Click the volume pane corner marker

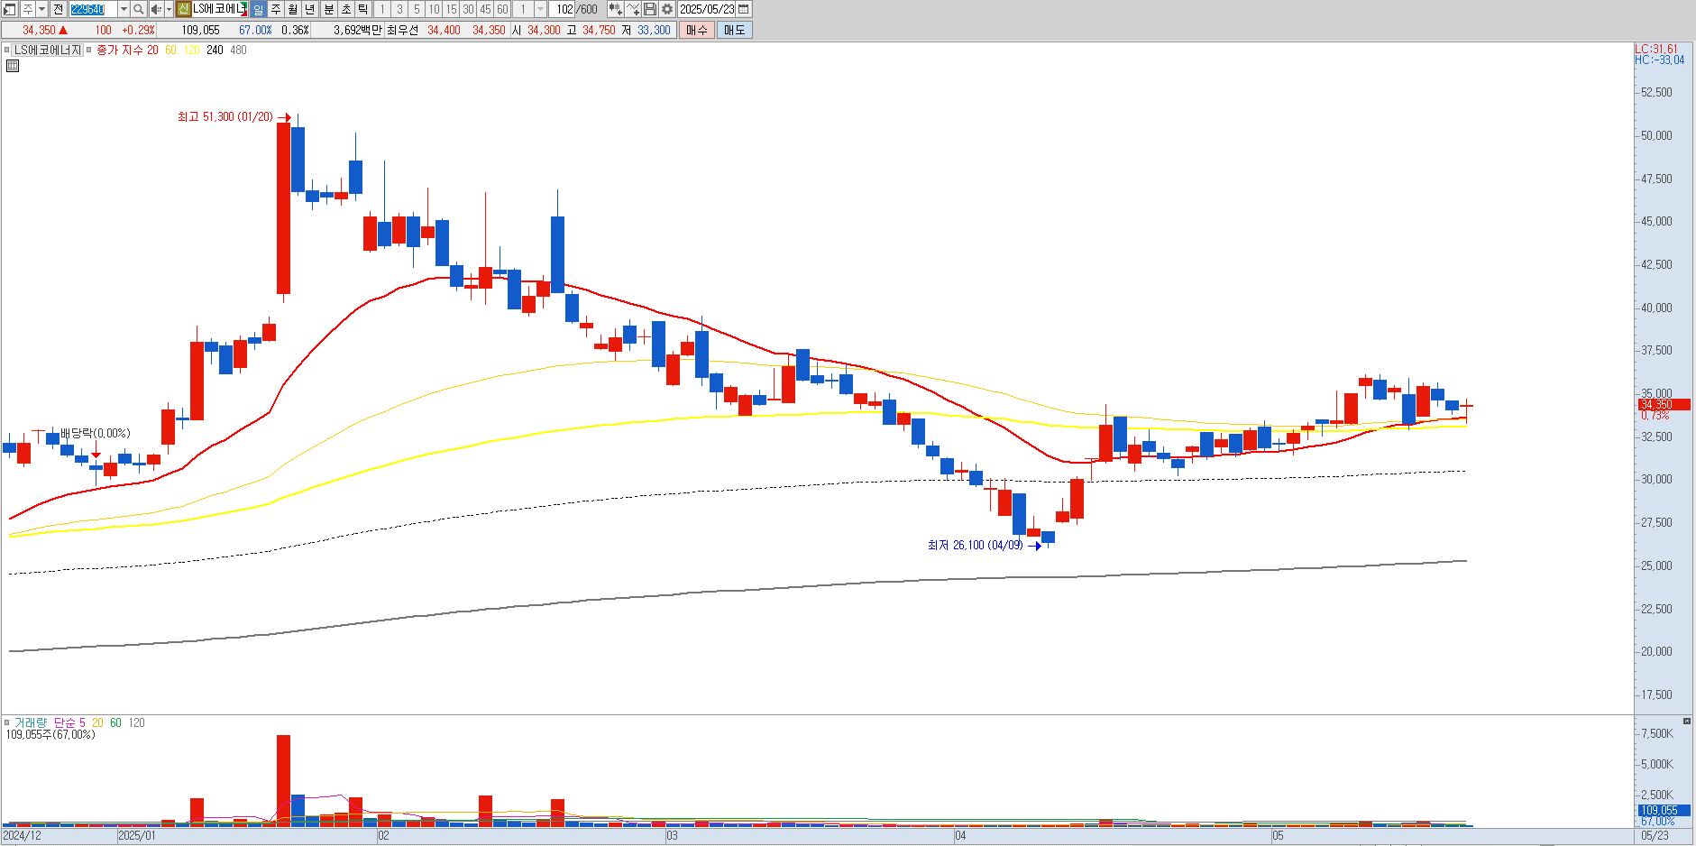[x=1686, y=721]
